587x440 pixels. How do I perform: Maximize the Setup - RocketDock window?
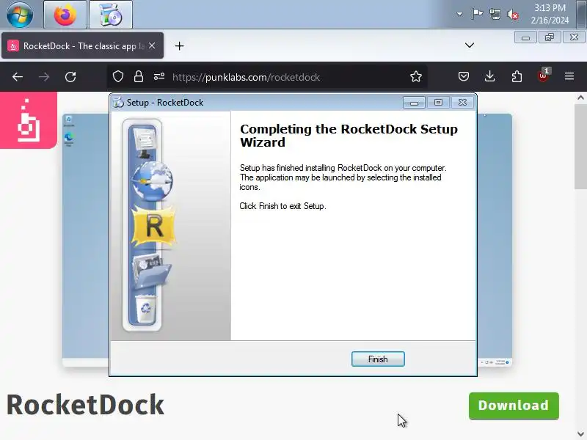pyautogui.click(x=438, y=102)
